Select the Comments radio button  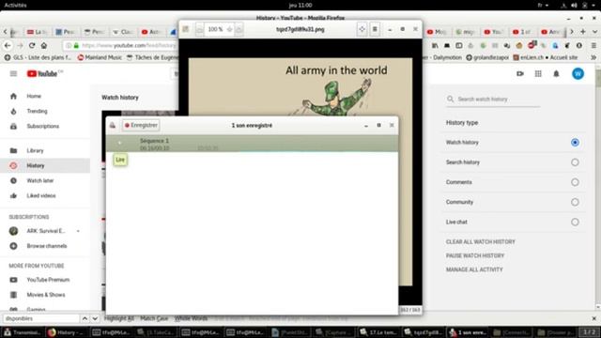(x=575, y=182)
